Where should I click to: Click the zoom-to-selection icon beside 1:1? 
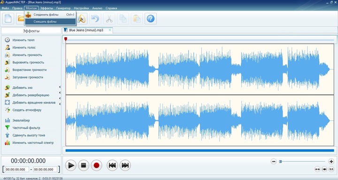point(324,169)
